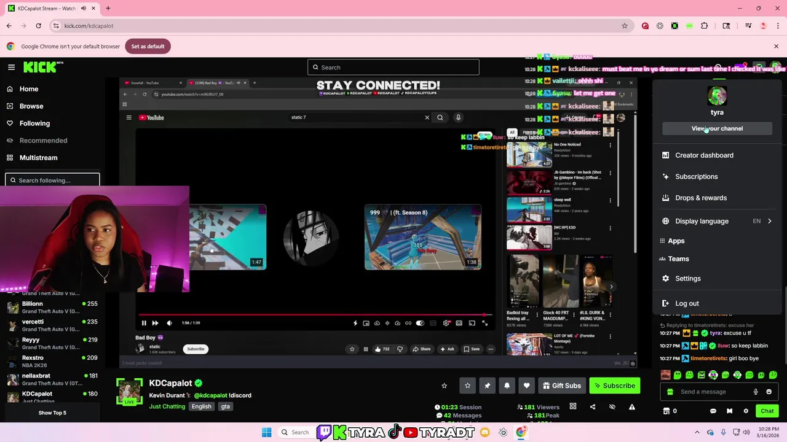The width and height of the screenshot is (787, 442).
Task: Open the Discord icon in the taskbar
Action: (x=485, y=432)
